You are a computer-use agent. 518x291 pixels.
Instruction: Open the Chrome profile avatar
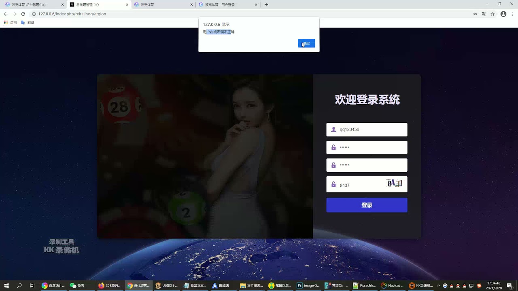coord(503,14)
